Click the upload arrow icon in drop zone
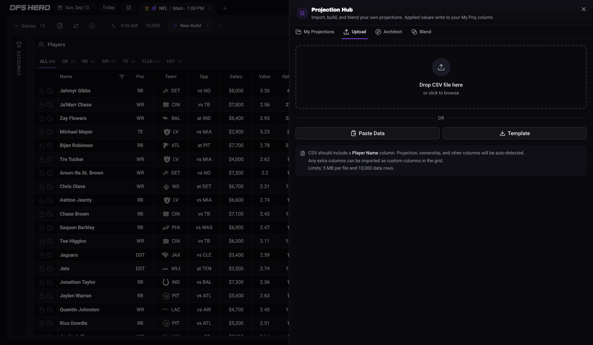593x345 pixels. pyautogui.click(x=441, y=67)
